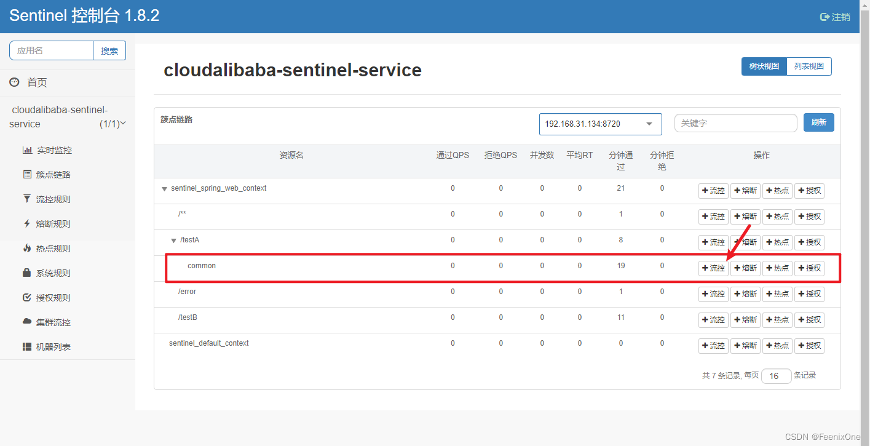This screenshot has width=870, height=446.
Task: Click the 簇点链路 list icon
Action: pos(27,175)
